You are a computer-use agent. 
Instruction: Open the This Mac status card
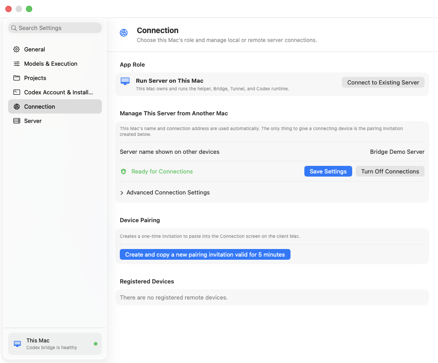pos(55,344)
